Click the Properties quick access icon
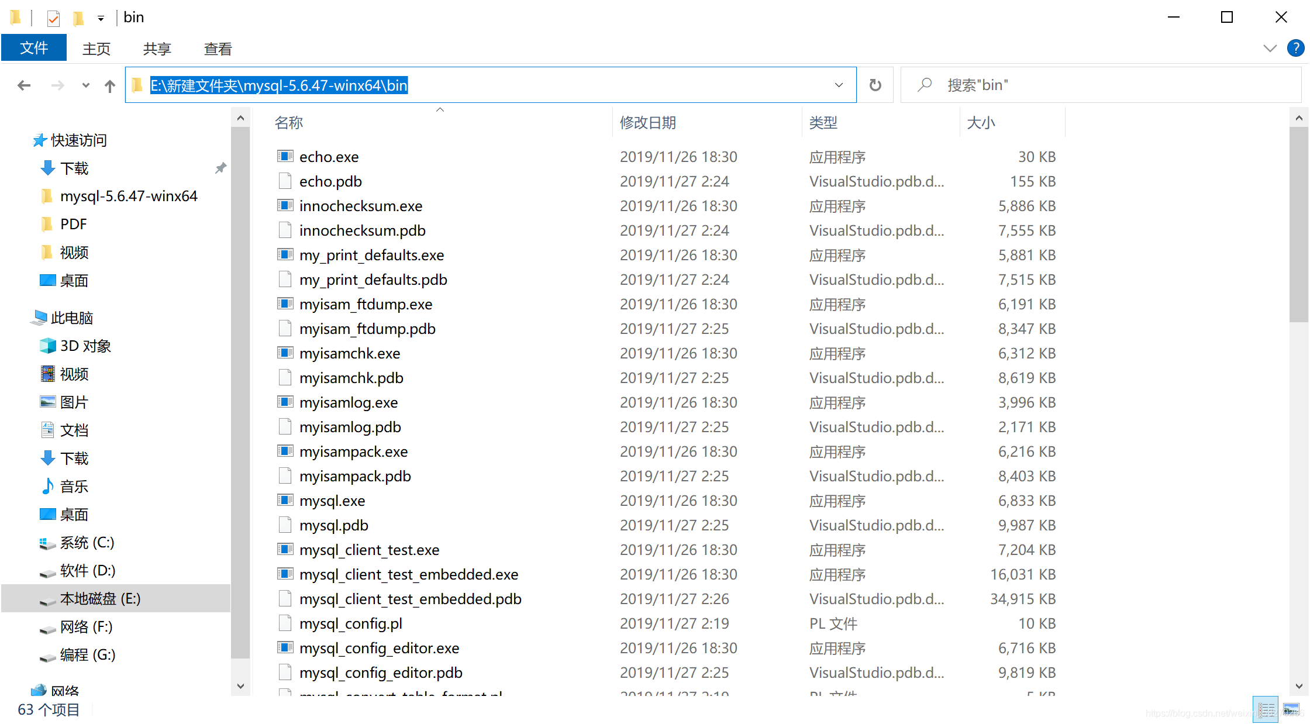This screenshot has width=1310, height=724. 53,18
